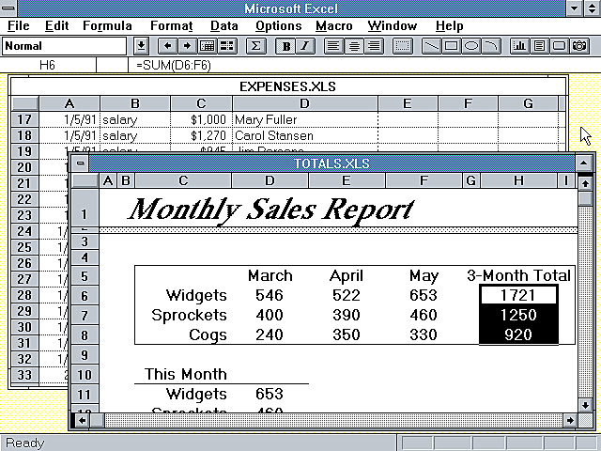
Task: Open the TOTALS.XLS window control menu
Action: pos(80,163)
